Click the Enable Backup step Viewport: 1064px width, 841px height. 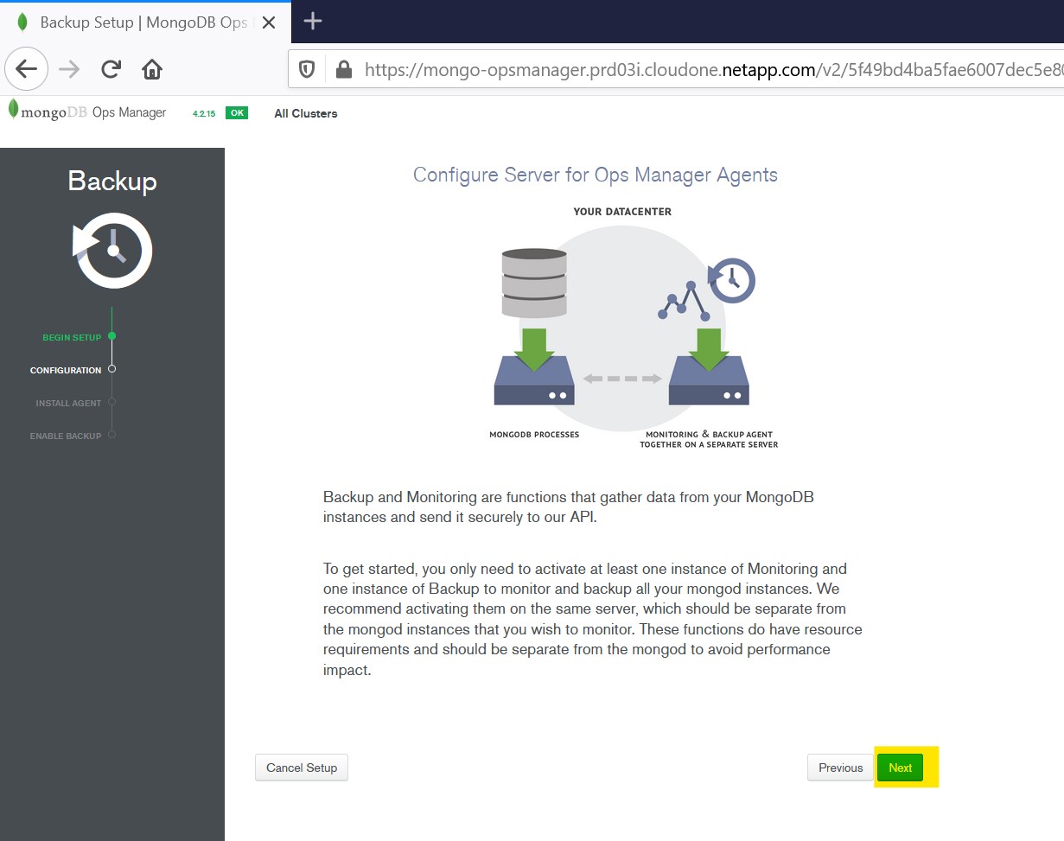pos(66,436)
